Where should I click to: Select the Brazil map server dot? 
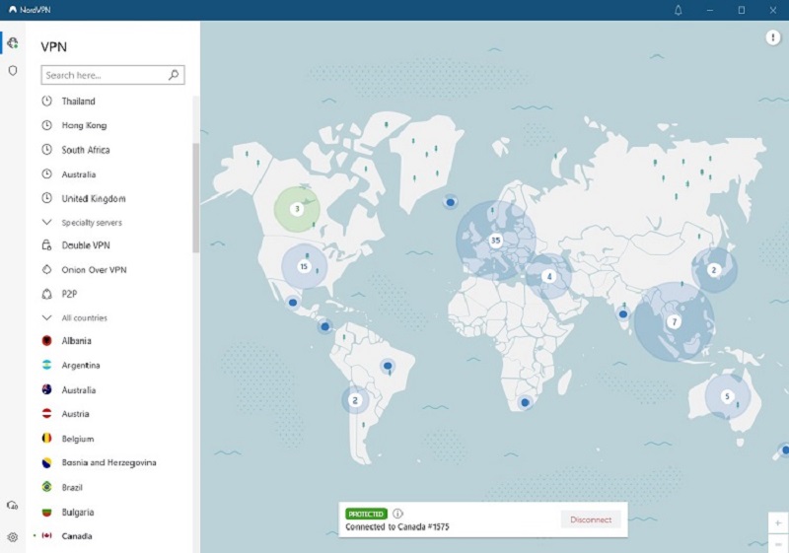[x=388, y=366]
